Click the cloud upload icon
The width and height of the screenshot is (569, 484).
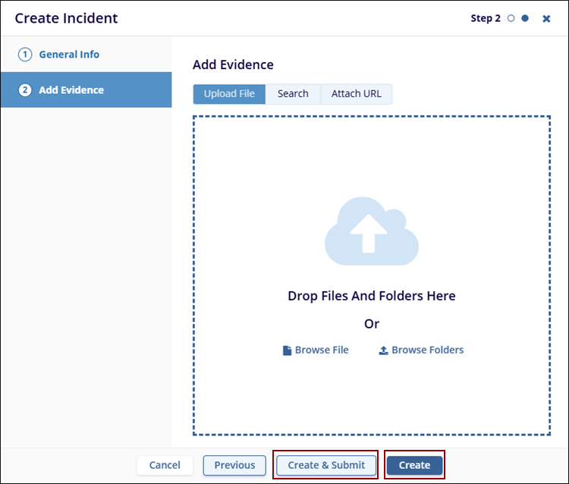[x=371, y=231]
